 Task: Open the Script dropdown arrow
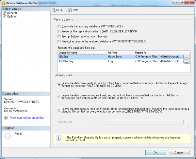[x=66, y=10]
